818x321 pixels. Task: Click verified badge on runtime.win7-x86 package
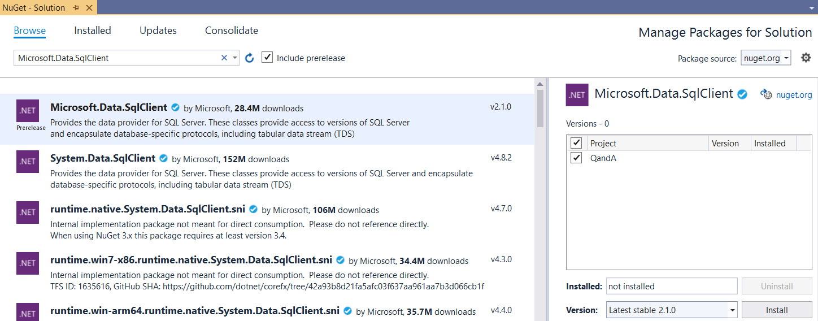(341, 261)
